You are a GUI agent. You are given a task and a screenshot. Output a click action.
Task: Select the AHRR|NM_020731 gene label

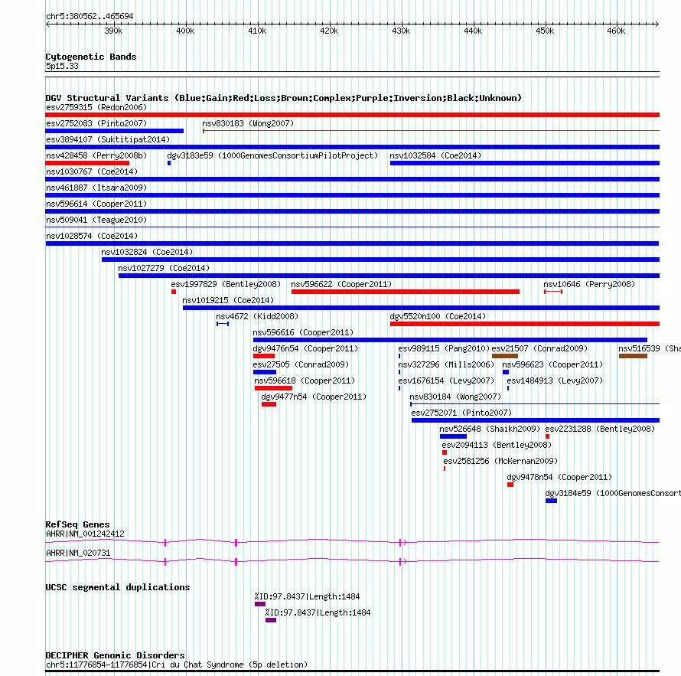coord(78,553)
